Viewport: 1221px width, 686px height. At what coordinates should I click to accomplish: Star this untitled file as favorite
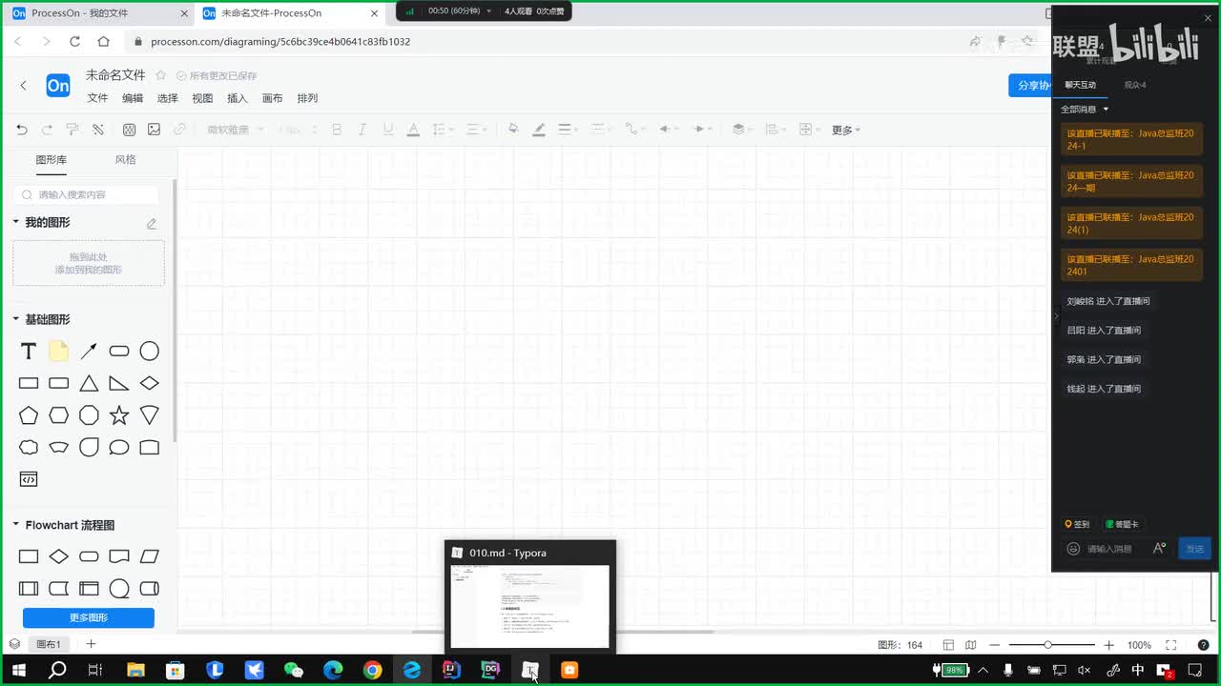(x=161, y=75)
